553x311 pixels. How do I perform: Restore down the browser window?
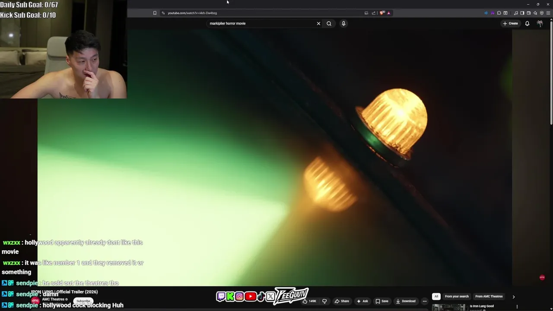[x=538, y=4]
